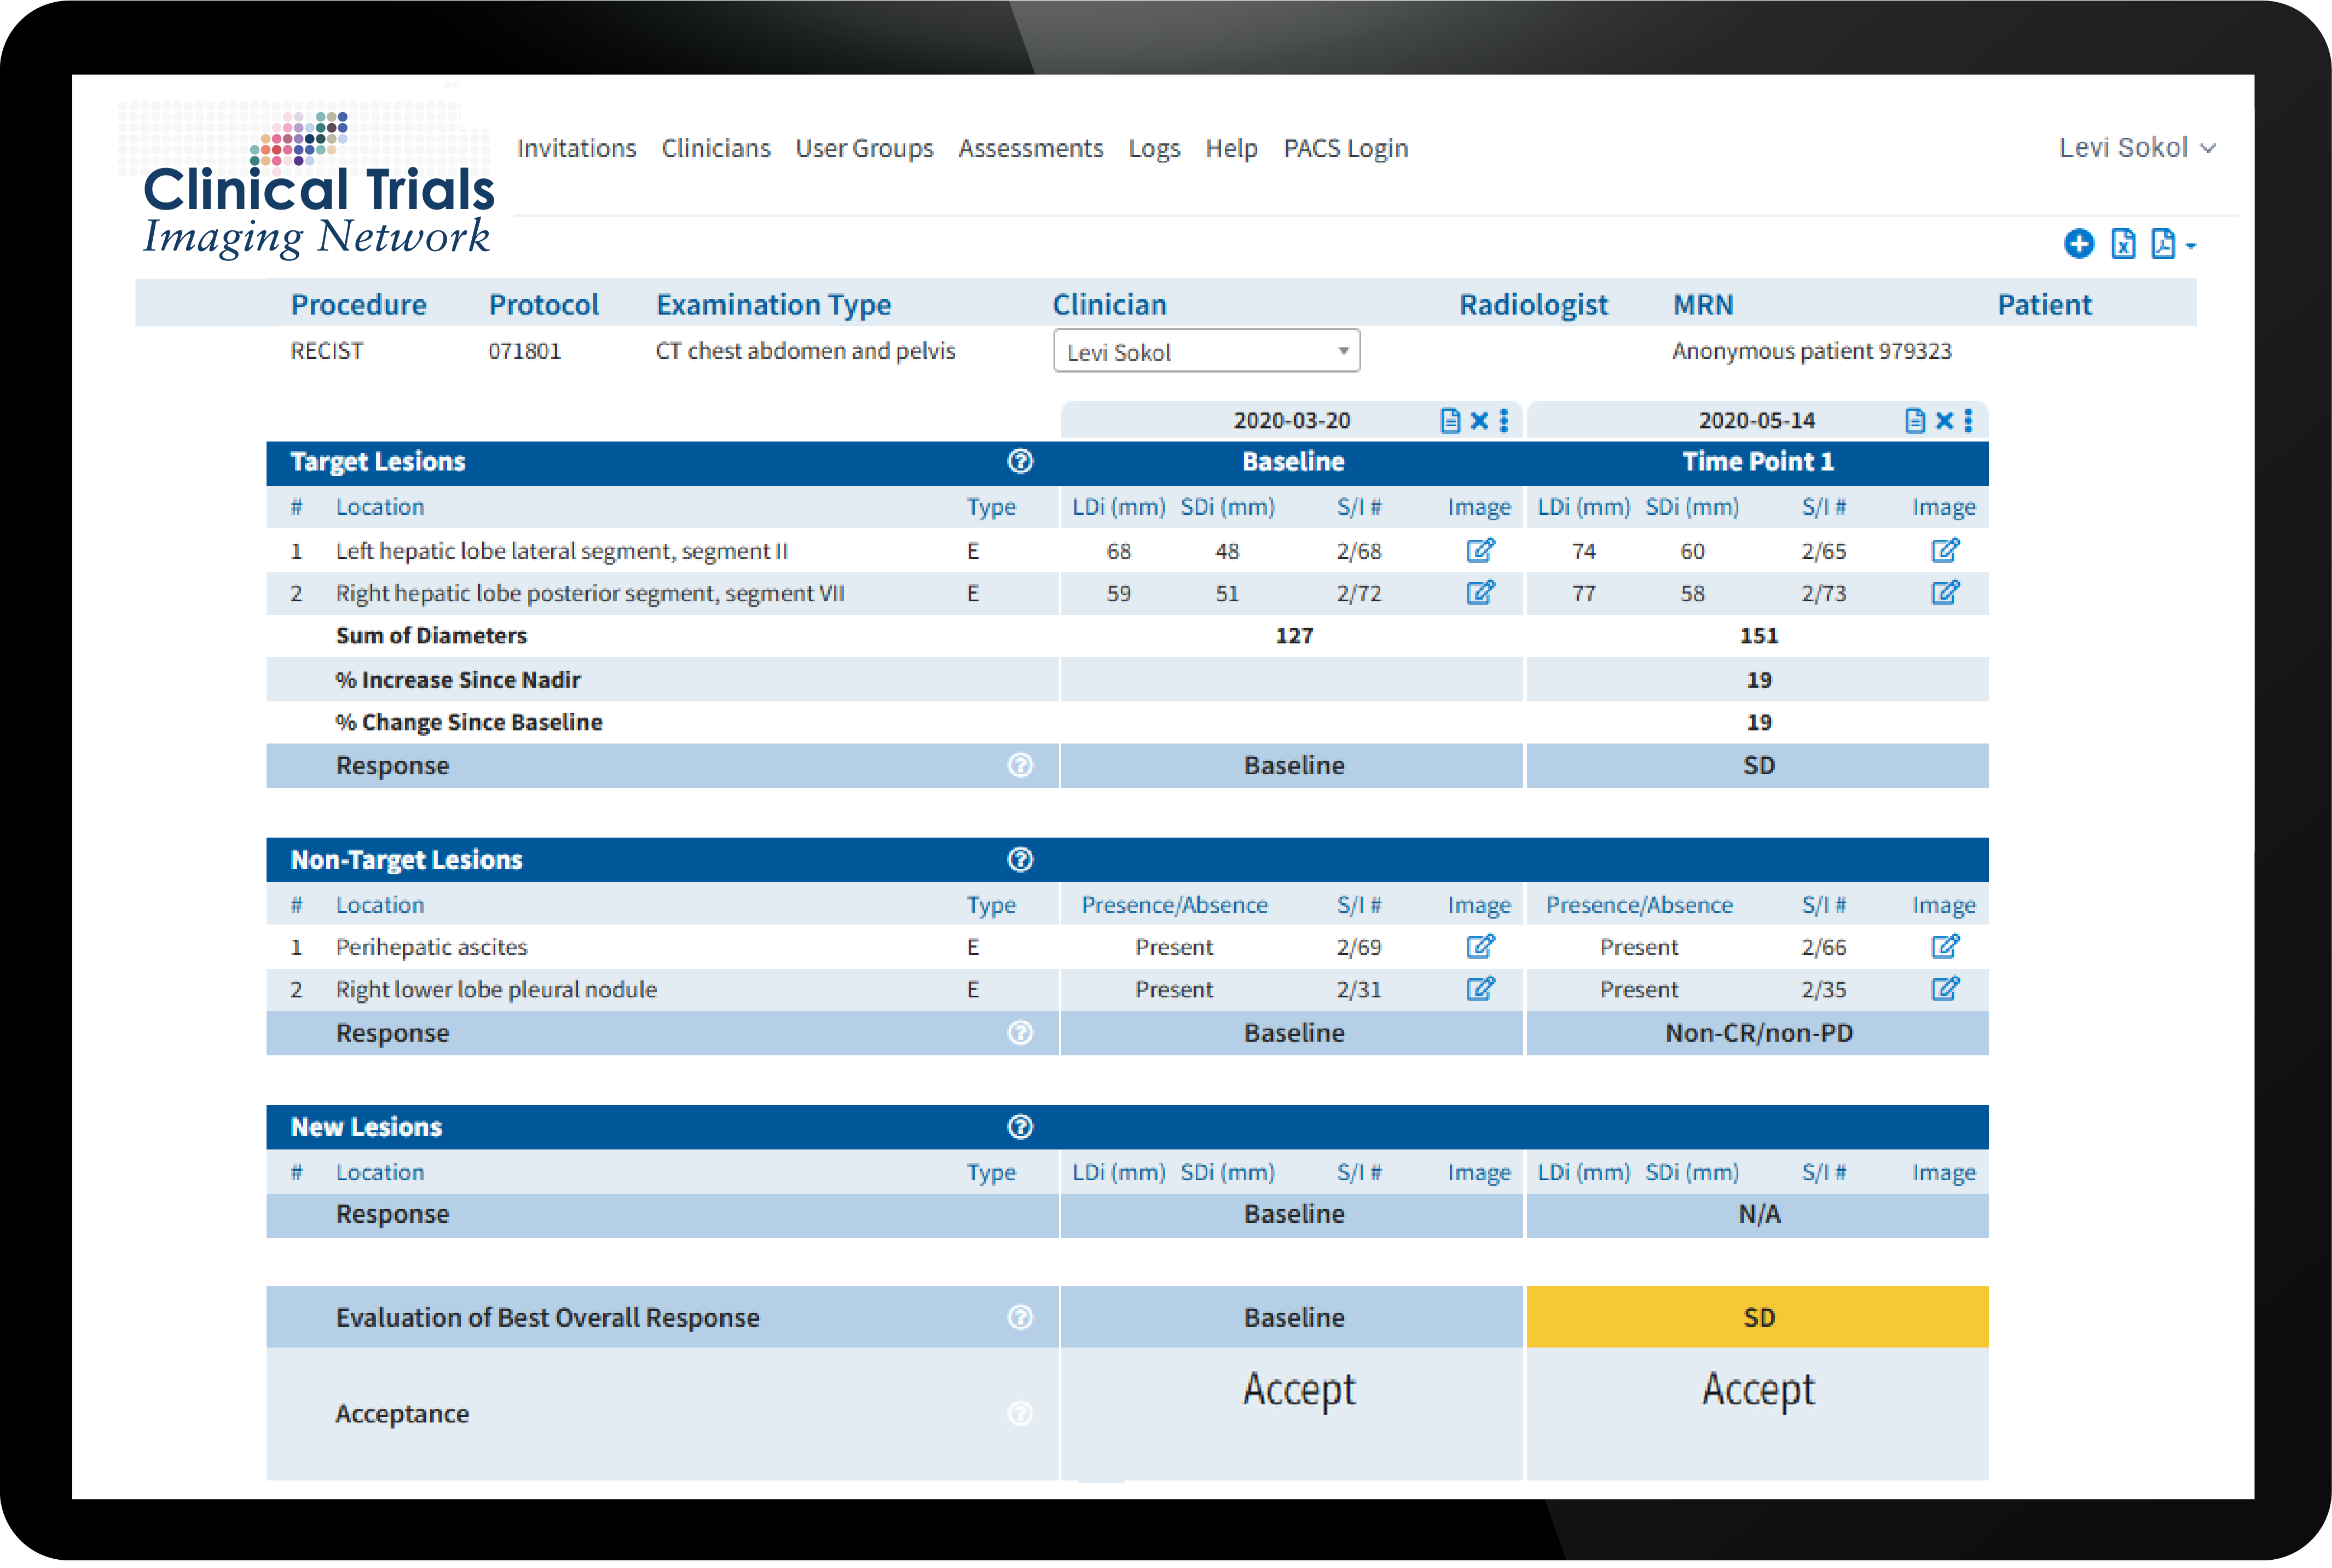The image size is (2332, 1568).
Task: Edit baseline image for pleural nodule
Action: tap(1480, 989)
